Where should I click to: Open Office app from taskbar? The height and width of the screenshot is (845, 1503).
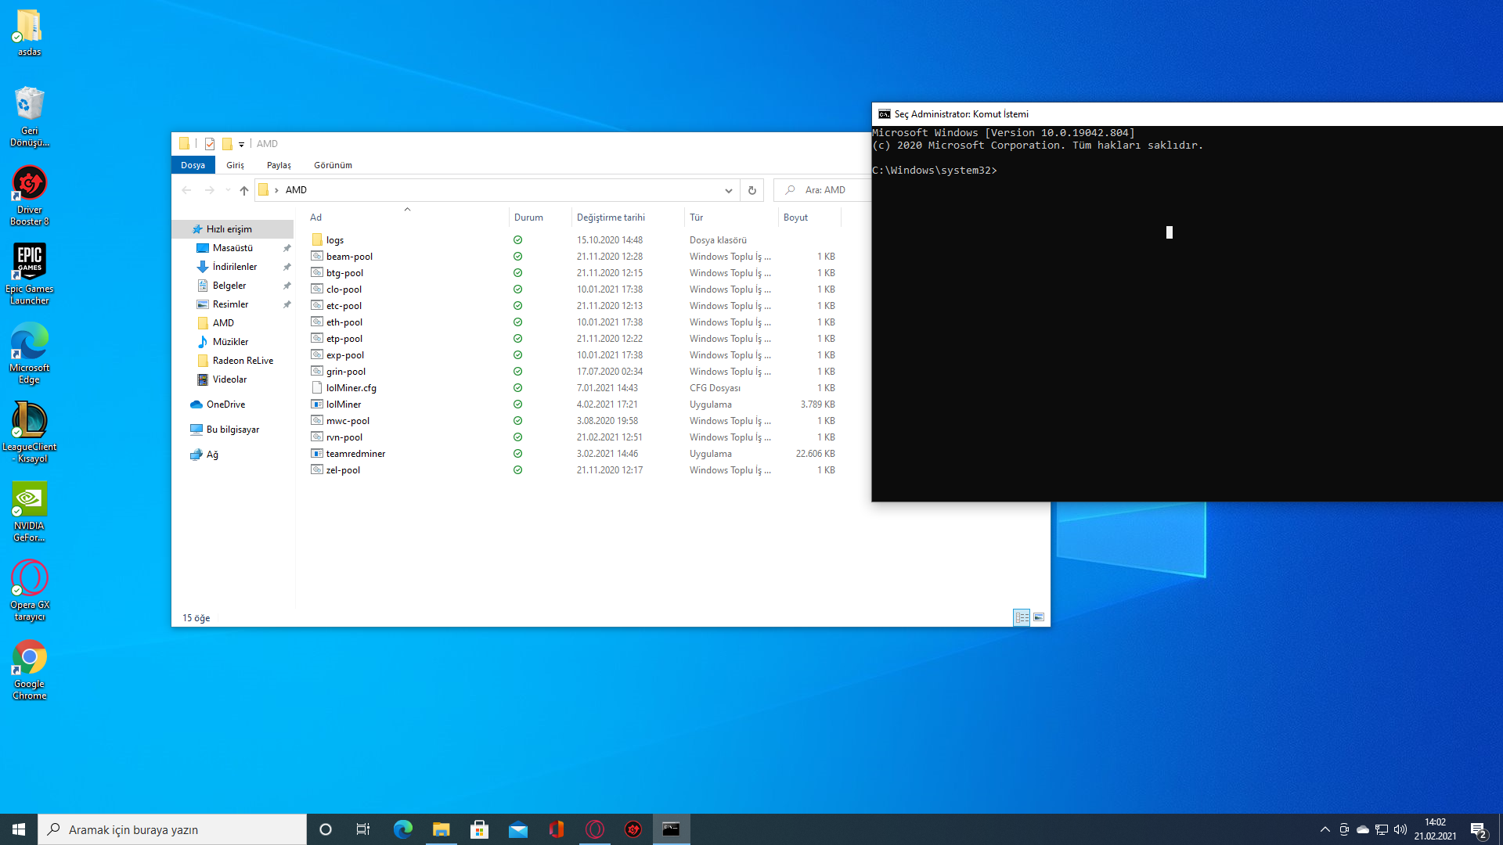(x=557, y=829)
